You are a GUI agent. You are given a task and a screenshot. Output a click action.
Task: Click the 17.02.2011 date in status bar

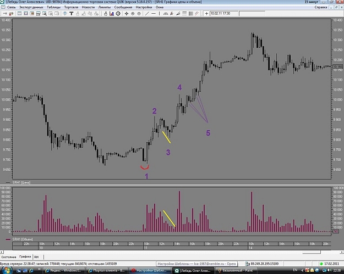[x=332, y=264]
